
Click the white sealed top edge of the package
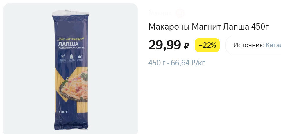pos(71,13)
